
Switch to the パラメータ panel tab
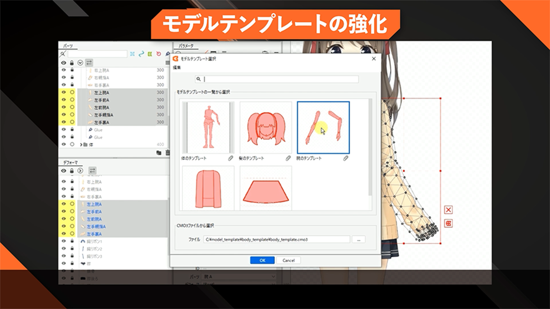point(186,46)
